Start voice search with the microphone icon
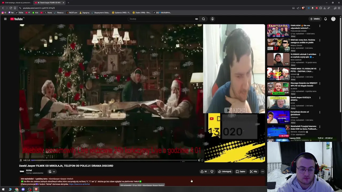Viewport: 342px width, 192px height. [212, 19]
